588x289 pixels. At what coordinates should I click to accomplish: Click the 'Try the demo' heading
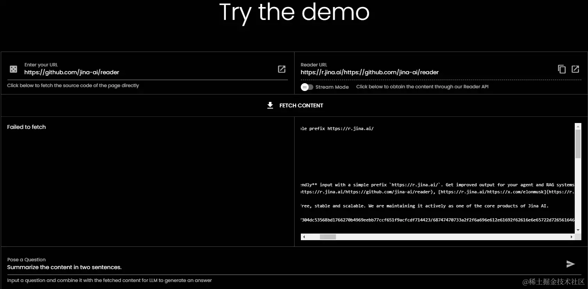click(x=295, y=12)
